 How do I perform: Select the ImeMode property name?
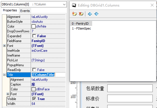click(x=13, y=51)
